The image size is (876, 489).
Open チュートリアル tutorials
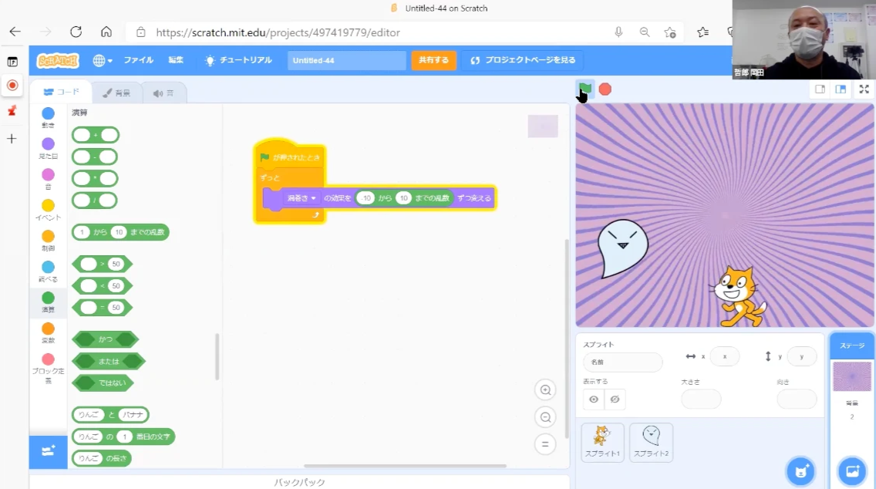point(238,60)
